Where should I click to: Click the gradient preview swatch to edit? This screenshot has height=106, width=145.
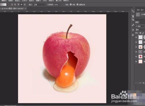(3, 5)
